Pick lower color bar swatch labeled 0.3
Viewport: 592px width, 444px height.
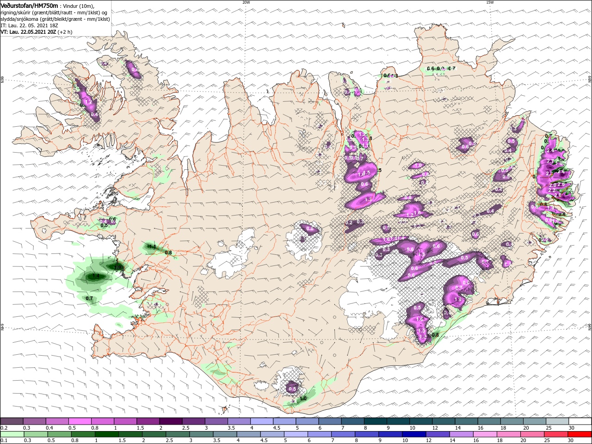(x=36, y=435)
